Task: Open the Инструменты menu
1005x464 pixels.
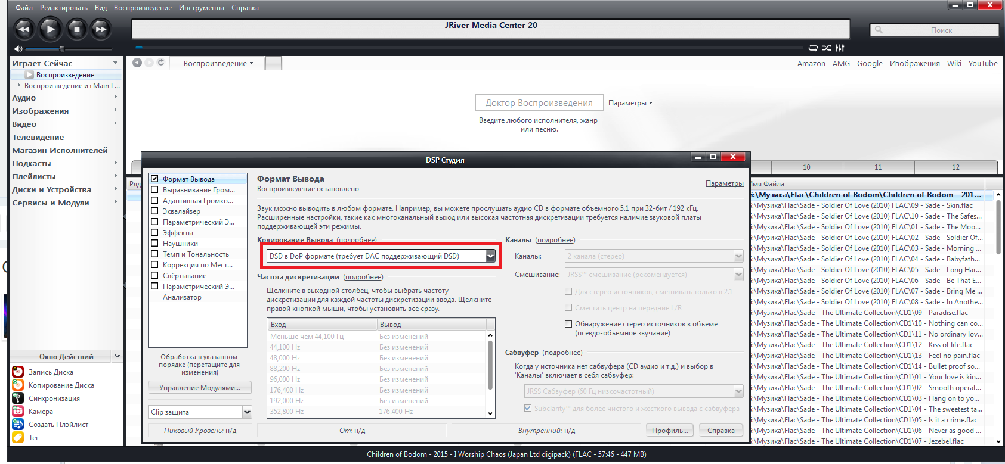Action: click(202, 8)
